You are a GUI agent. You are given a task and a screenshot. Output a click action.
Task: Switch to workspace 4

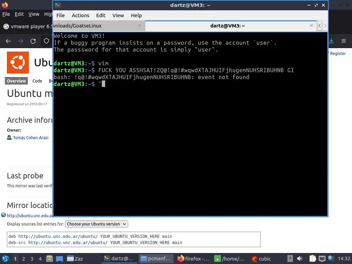click(x=40, y=259)
